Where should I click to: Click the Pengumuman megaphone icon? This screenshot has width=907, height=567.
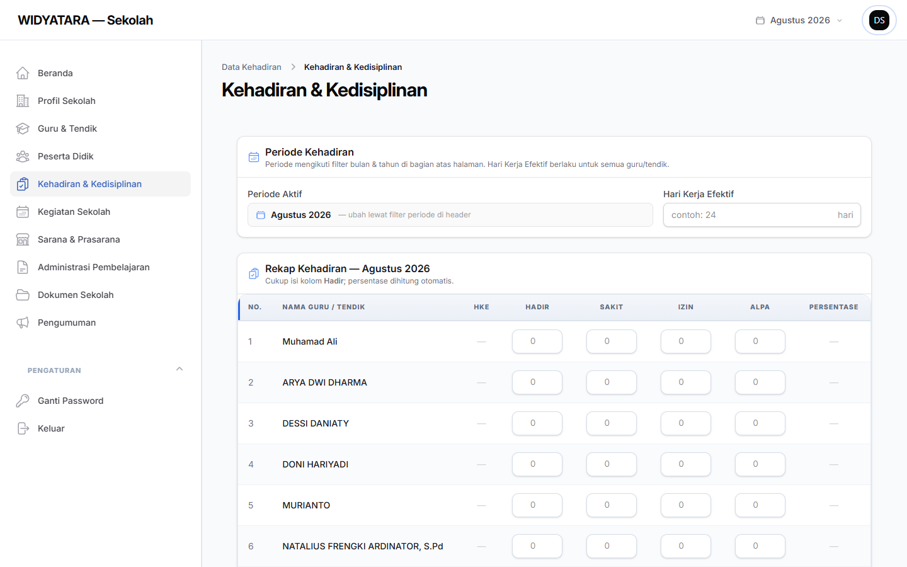coord(23,323)
